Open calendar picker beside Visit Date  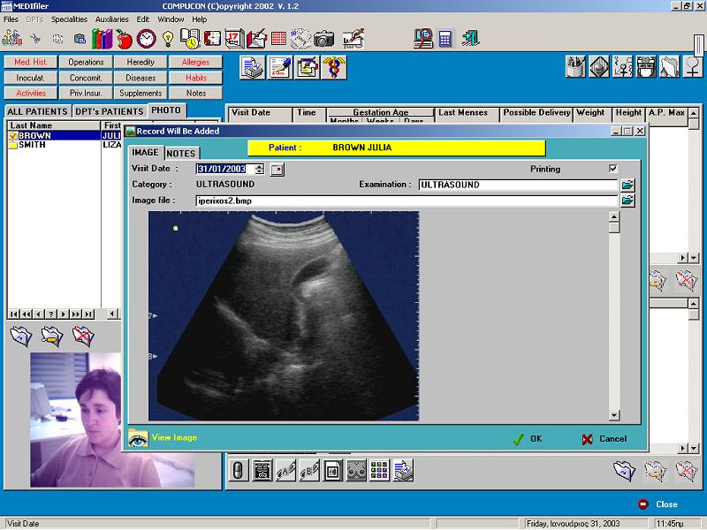277,170
